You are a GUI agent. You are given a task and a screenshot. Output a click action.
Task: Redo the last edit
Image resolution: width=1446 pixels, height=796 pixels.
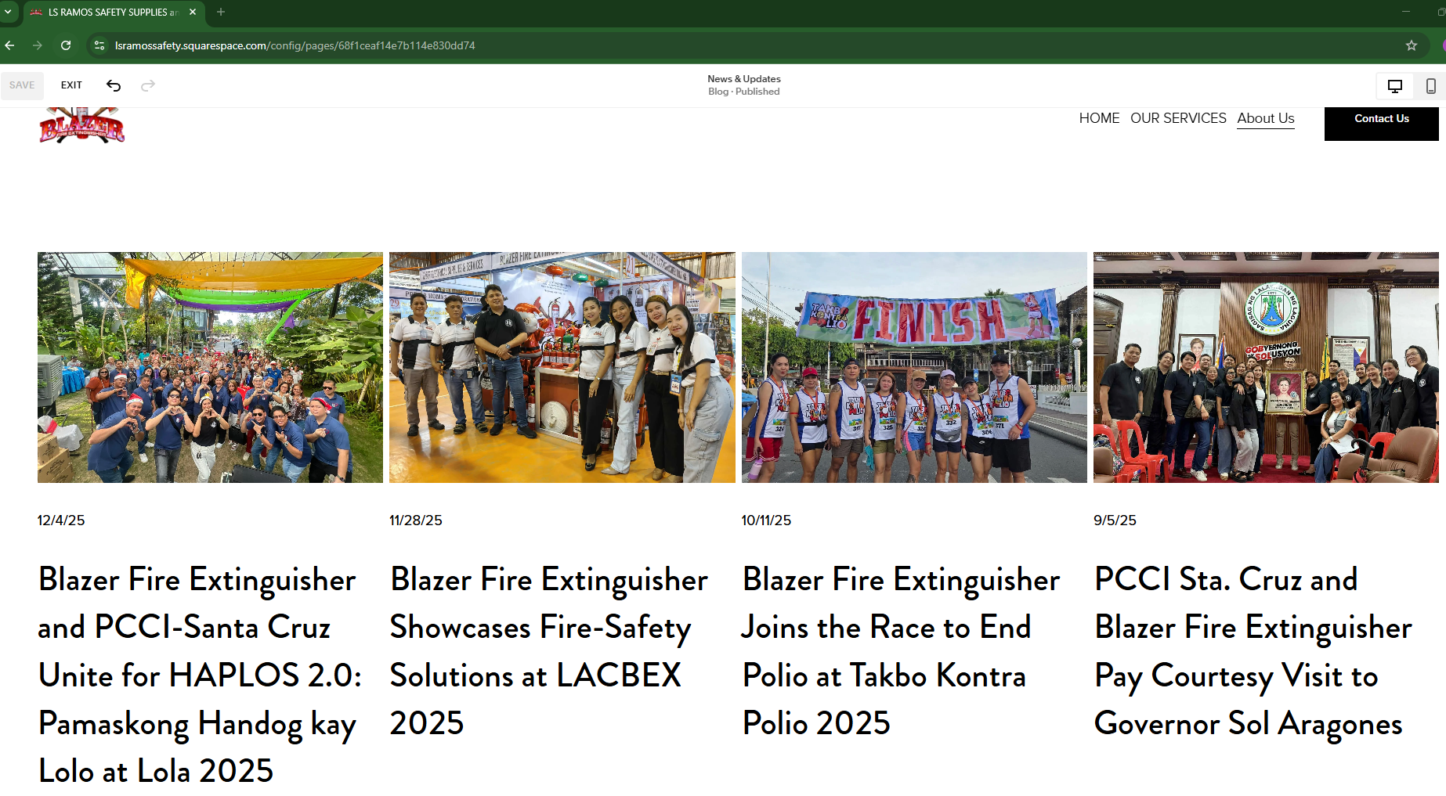pos(148,85)
